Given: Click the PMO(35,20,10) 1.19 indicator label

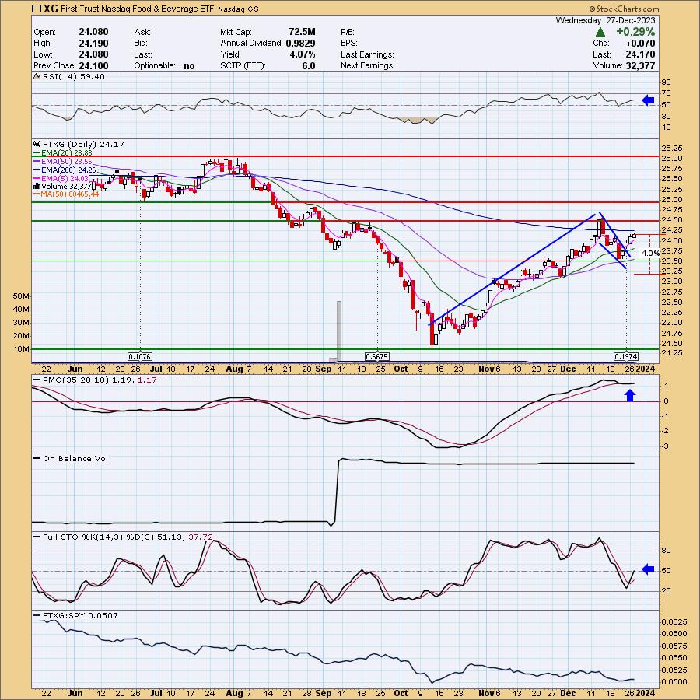Looking at the screenshot, I should coord(89,380).
